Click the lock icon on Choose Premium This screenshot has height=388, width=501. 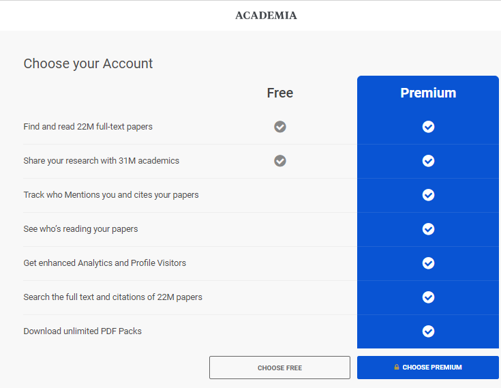point(397,367)
